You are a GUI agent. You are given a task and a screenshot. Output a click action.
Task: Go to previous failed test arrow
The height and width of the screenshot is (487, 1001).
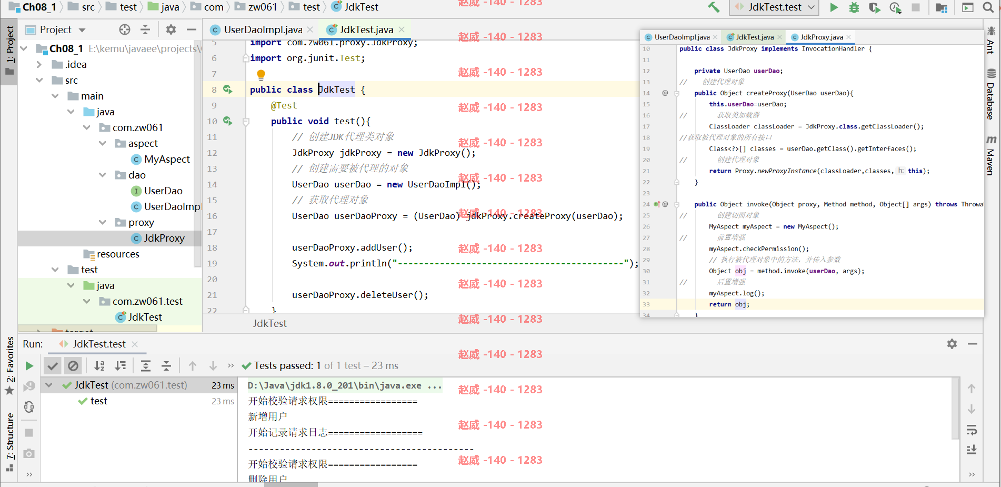point(193,365)
